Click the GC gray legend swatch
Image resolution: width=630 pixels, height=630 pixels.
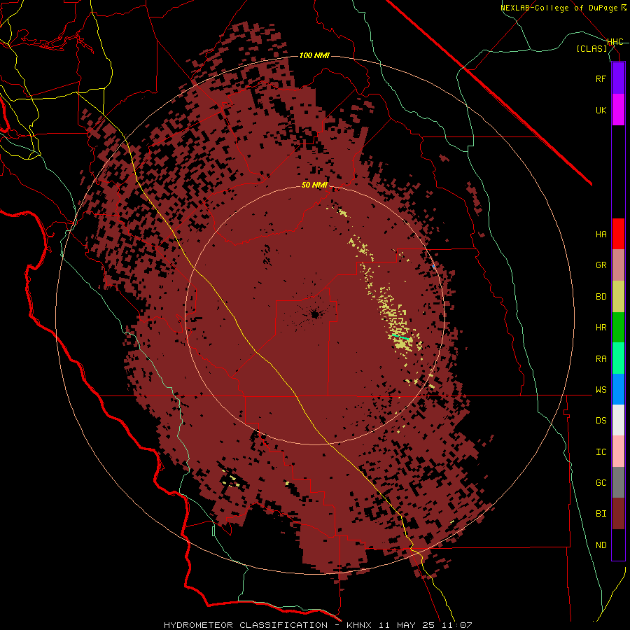618,482
